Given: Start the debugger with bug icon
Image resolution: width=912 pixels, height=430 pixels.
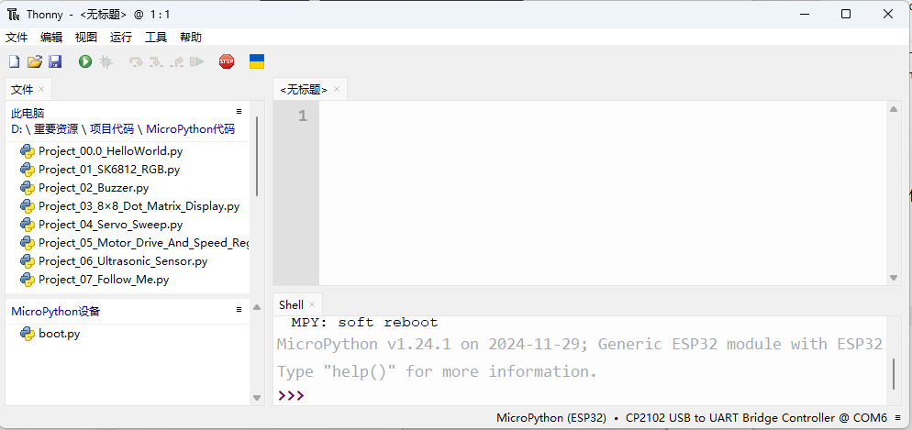Looking at the screenshot, I should tap(106, 61).
